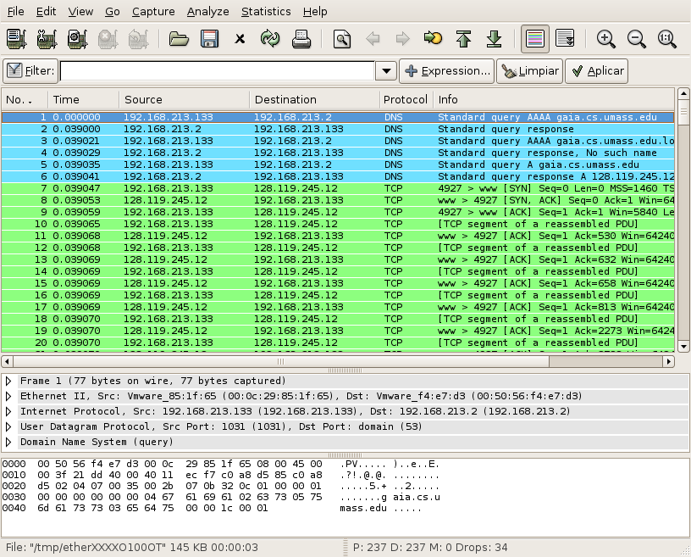Focus the display filter text field
Screen dimensions: 691x557
click(218, 71)
